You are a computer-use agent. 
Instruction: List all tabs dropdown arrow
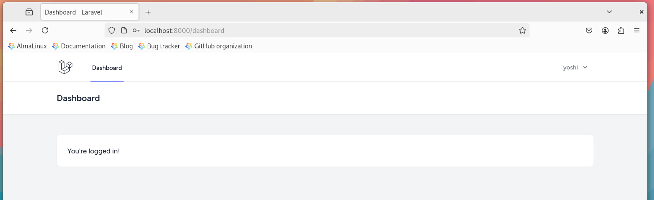tap(609, 12)
